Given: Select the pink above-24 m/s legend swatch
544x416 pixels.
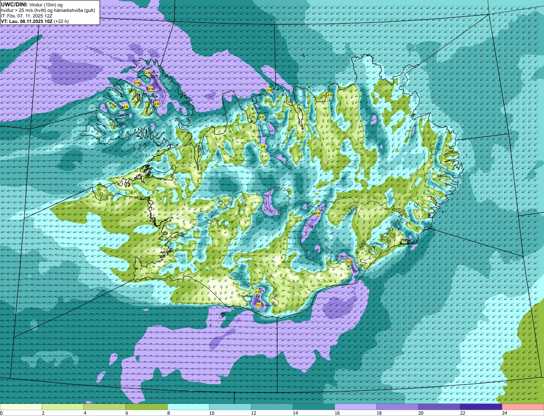Looking at the screenshot, I should 523,407.
